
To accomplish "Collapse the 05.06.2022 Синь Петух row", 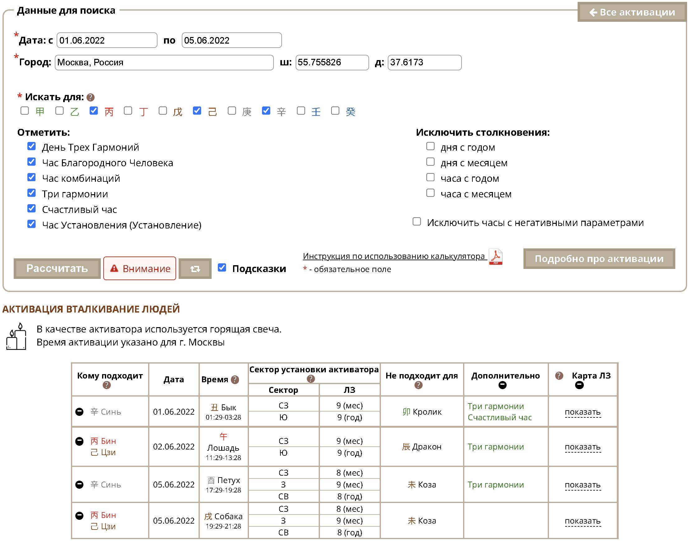I will tap(79, 485).
